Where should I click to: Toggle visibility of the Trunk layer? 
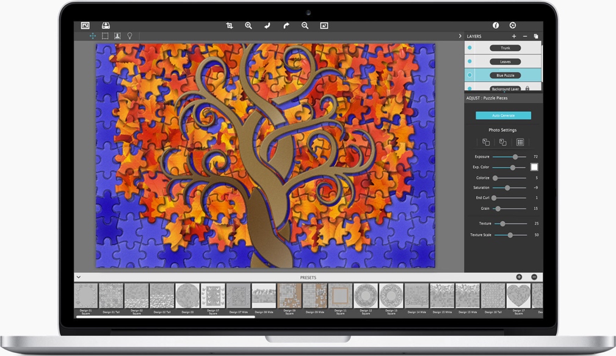pyautogui.click(x=470, y=48)
